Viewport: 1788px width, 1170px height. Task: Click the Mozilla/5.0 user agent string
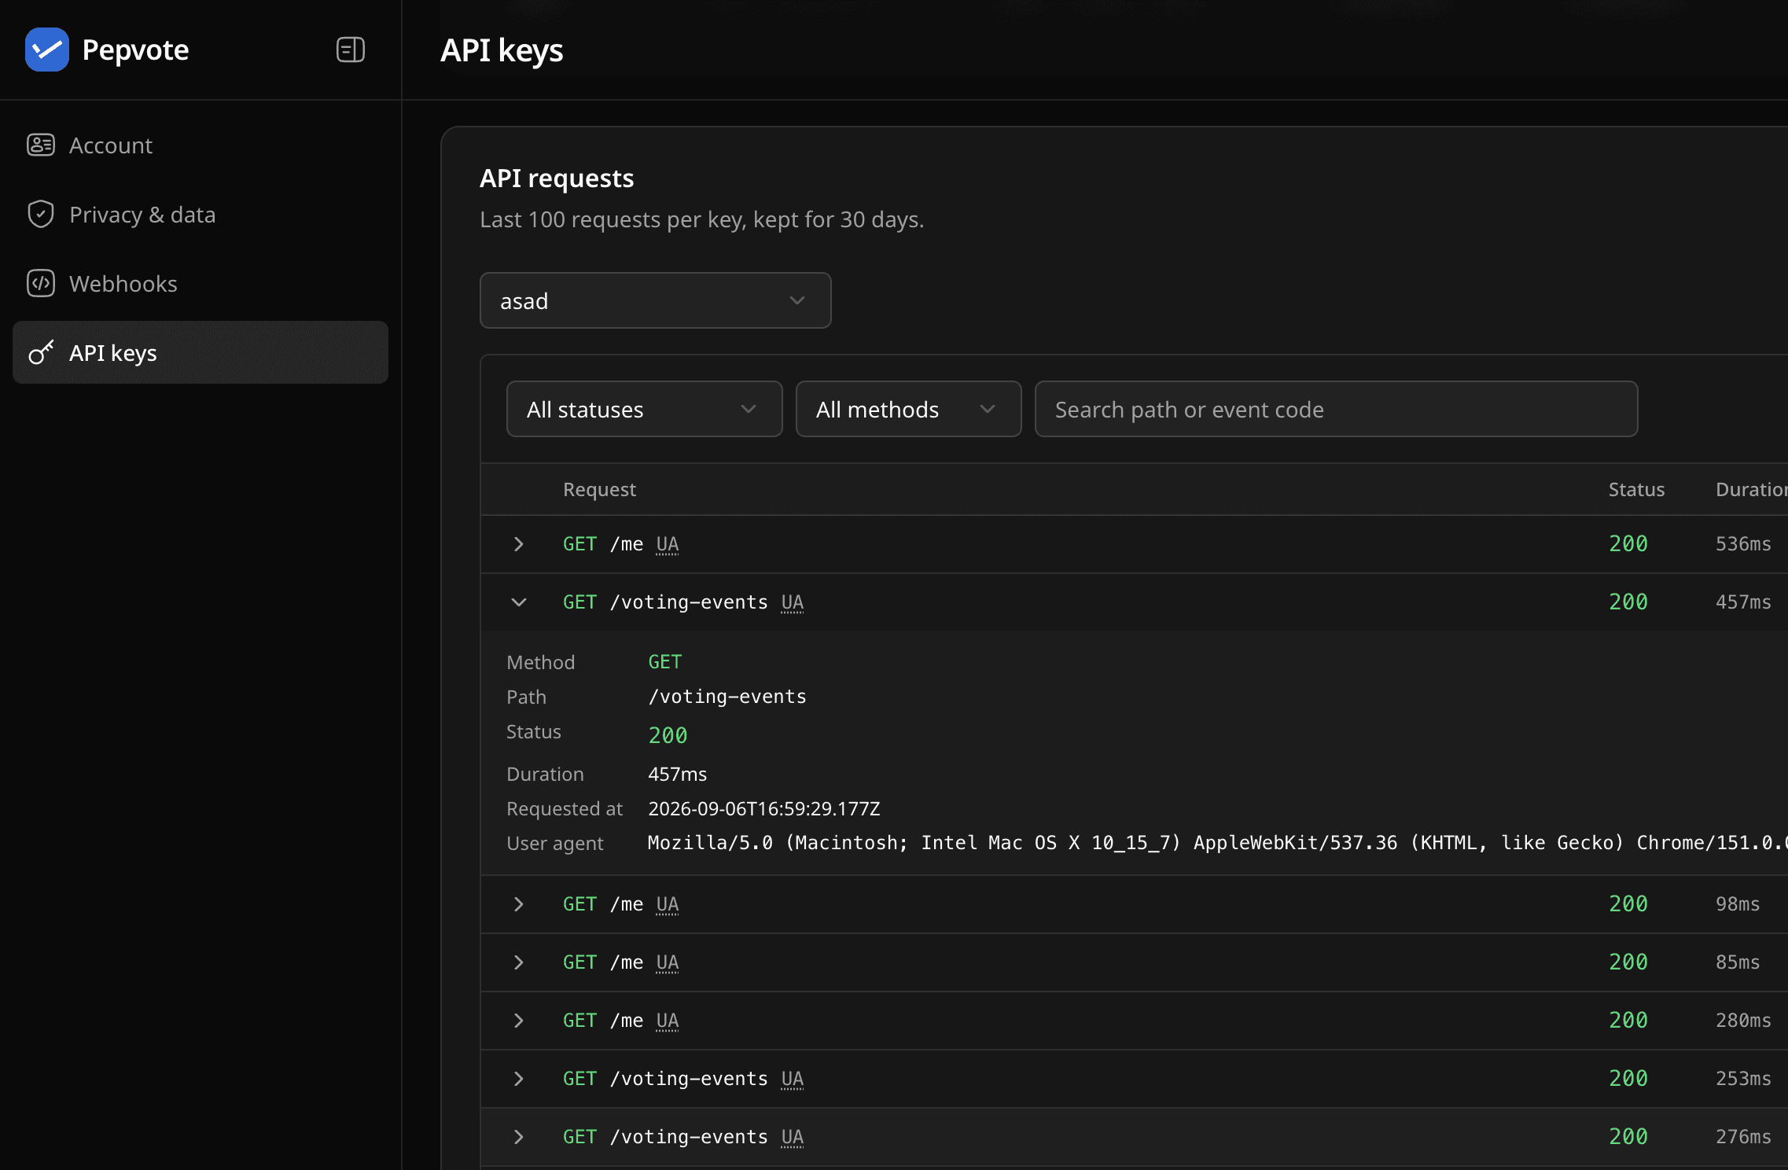[x=1217, y=843]
